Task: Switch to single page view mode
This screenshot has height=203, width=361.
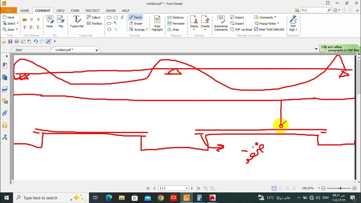Action: 274,188
